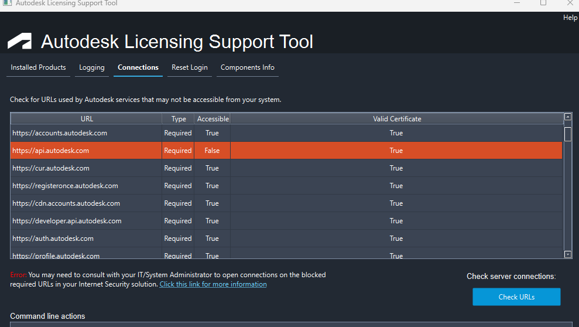This screenshot has height=327, width=579.
Task: Click Valid Certificate True for auth.autodesk.com
Action: point(396,239)
